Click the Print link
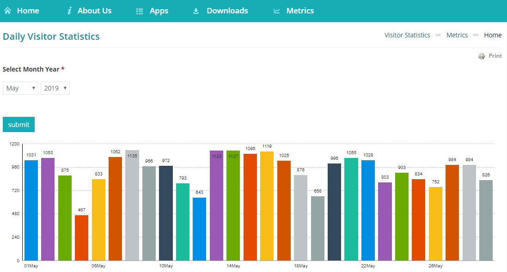The width and height of the screenshot is (507, 272). point(496,55)
